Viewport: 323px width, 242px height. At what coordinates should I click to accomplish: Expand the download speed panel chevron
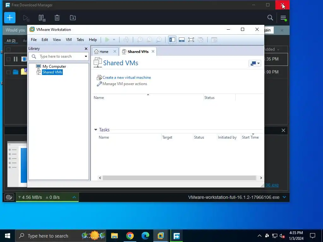tap(74, 197)
